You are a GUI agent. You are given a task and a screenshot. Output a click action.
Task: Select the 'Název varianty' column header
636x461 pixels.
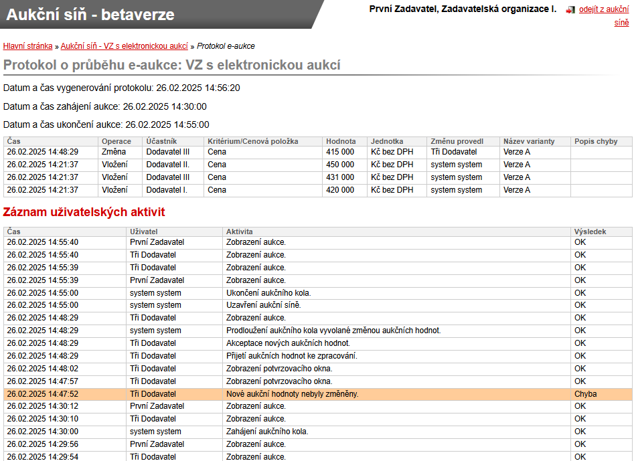point(529,141)
